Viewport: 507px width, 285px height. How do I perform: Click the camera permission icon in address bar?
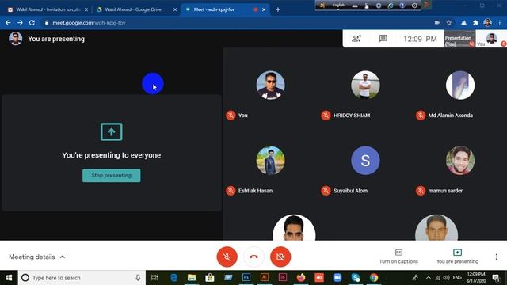click(x=436, y=23)
